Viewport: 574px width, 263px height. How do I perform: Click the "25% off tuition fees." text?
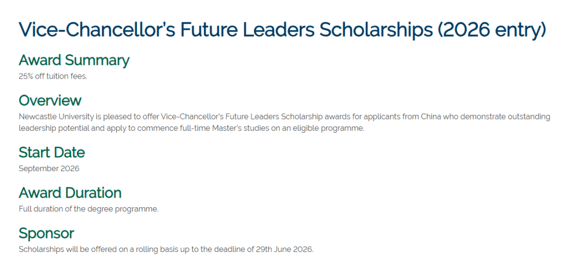(53, 76)
